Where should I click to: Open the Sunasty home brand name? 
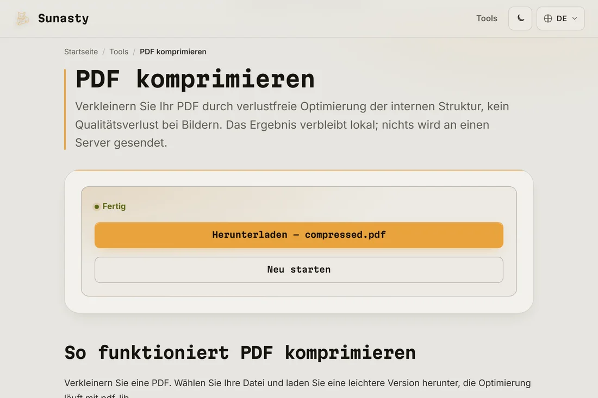63,18
